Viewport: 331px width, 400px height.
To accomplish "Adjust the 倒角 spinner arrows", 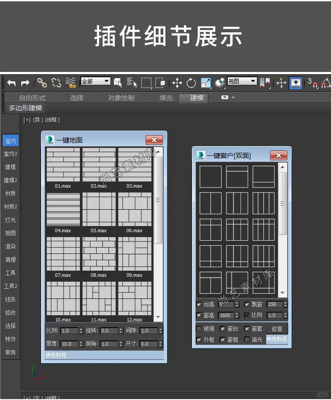I will (x=121, y=344).
